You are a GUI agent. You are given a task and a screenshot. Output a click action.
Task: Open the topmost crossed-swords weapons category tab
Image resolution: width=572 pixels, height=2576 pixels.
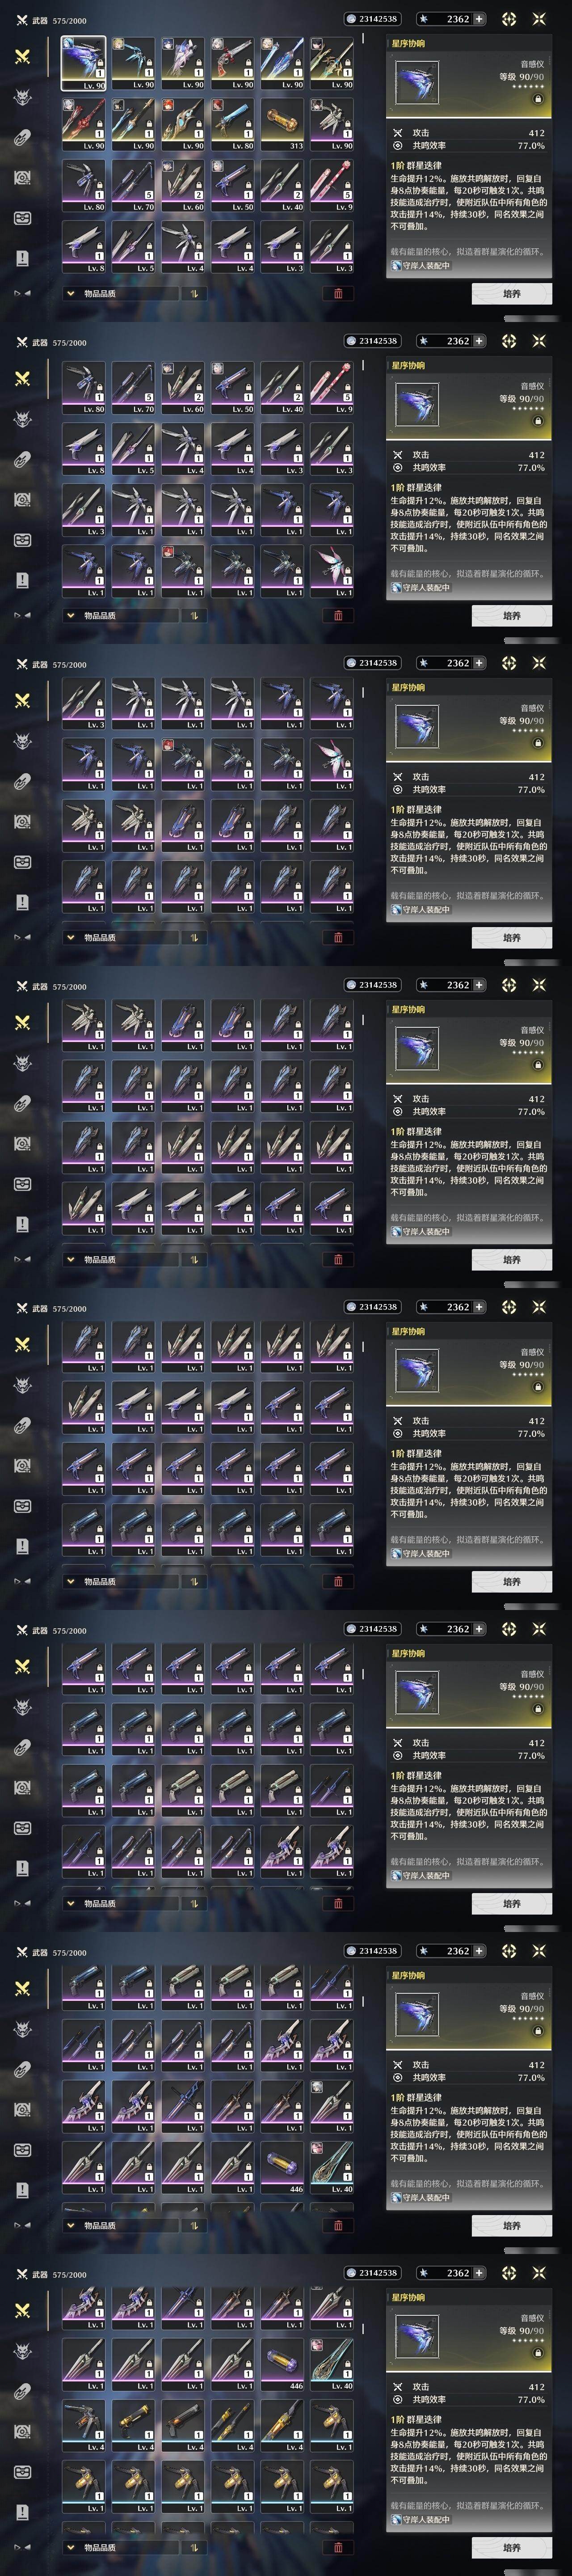pos(22,56)
